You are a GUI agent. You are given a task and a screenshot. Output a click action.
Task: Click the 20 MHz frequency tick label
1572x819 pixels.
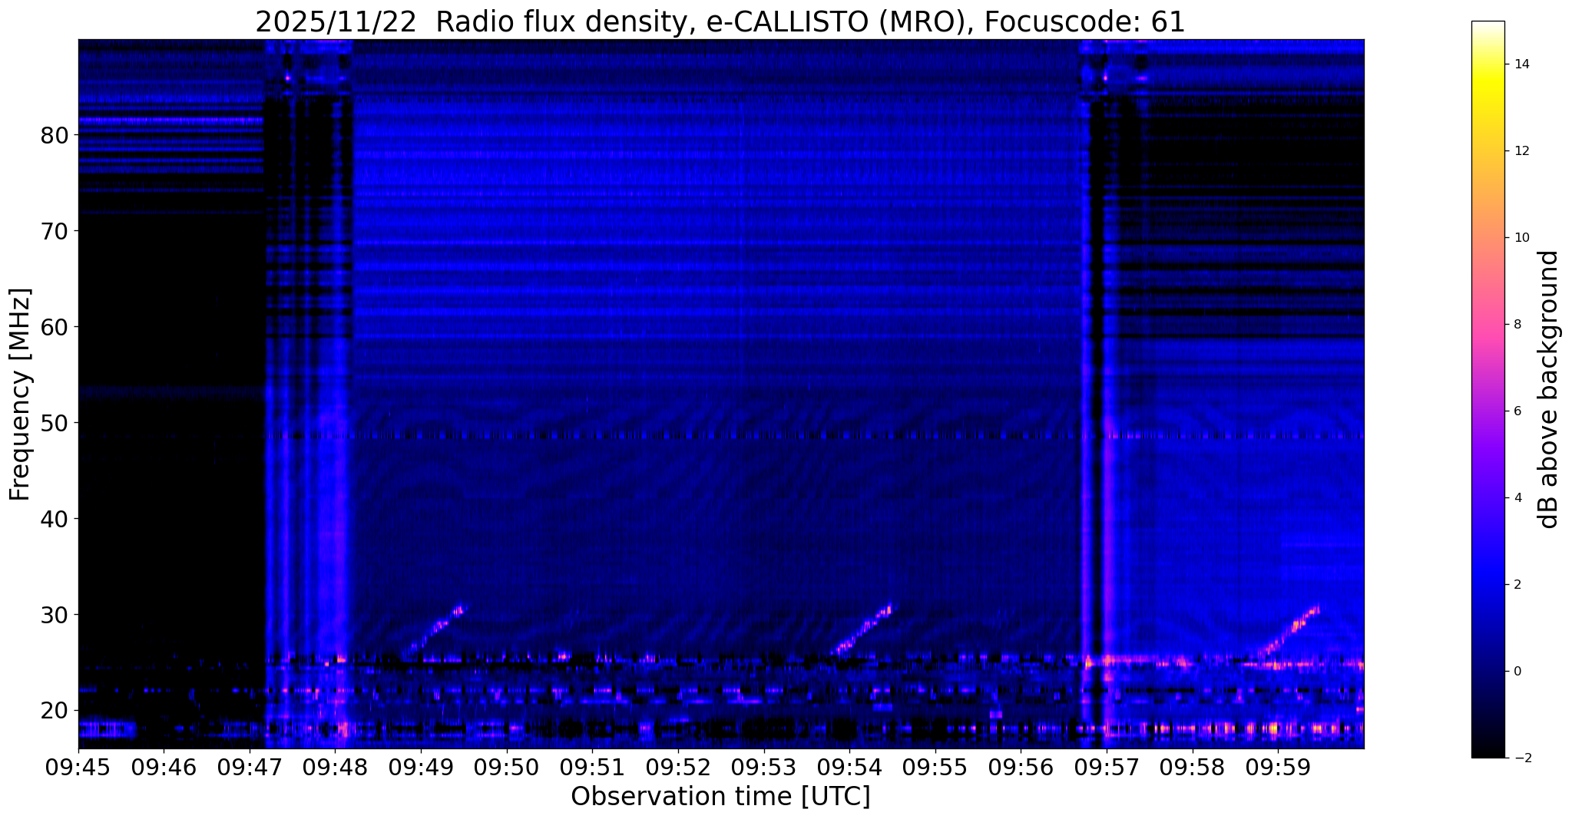54,711
